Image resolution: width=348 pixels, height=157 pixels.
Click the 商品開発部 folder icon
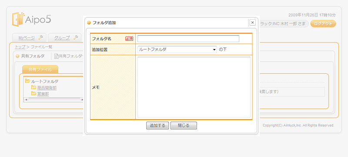(x=33, y=87)
